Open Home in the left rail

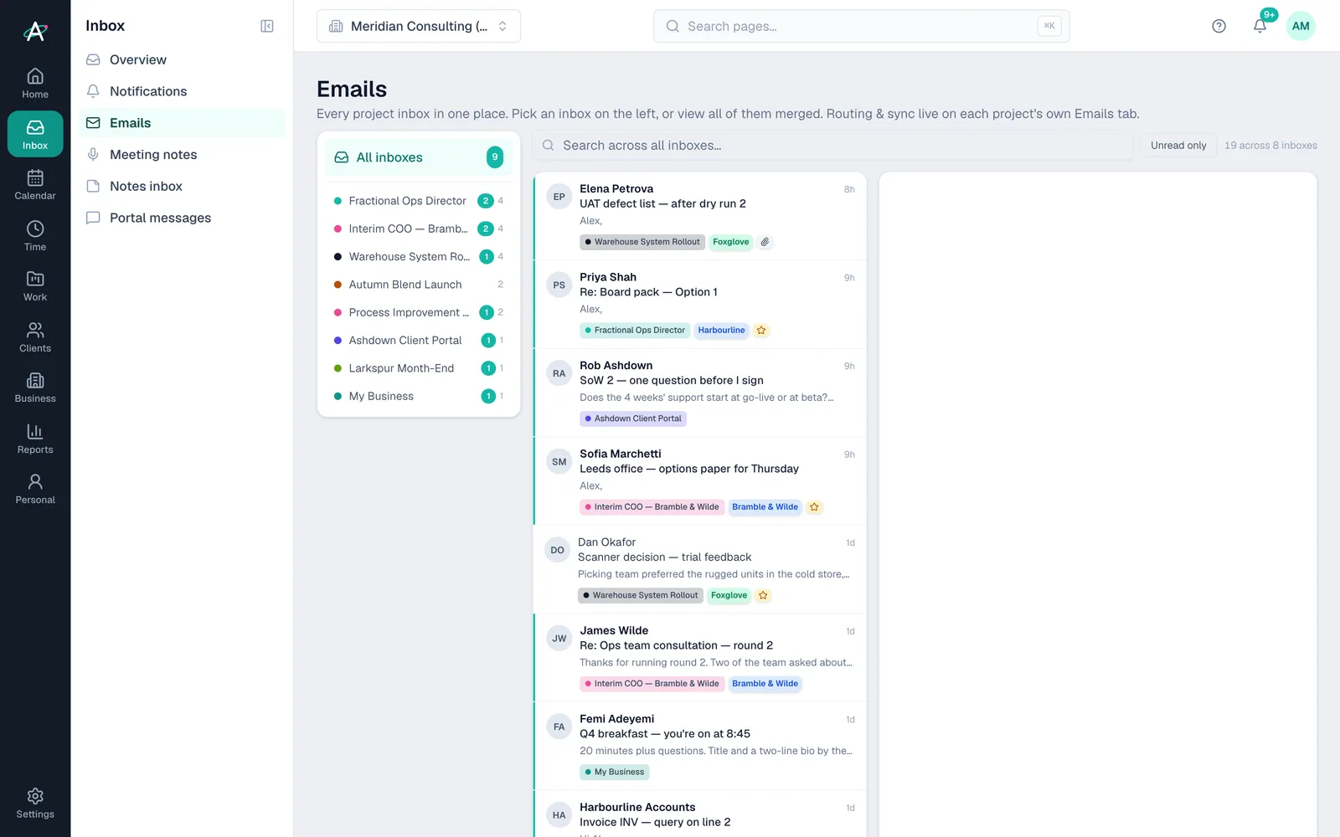point(35,83)
